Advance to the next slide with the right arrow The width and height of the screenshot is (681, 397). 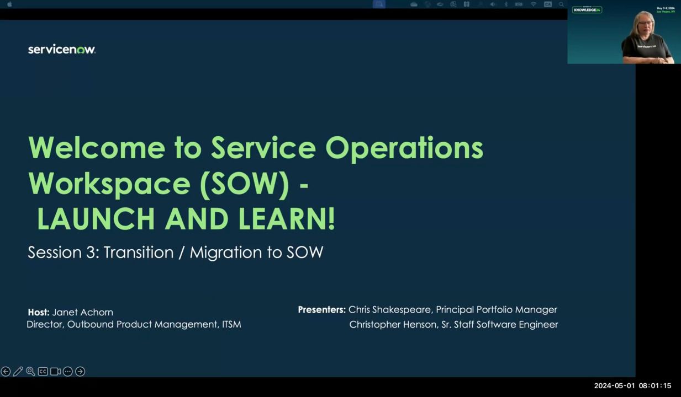click(80, 371)
